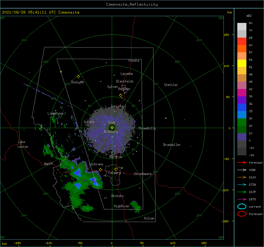Click the yellow diamond marker near Cochrane

pos(101,169)
